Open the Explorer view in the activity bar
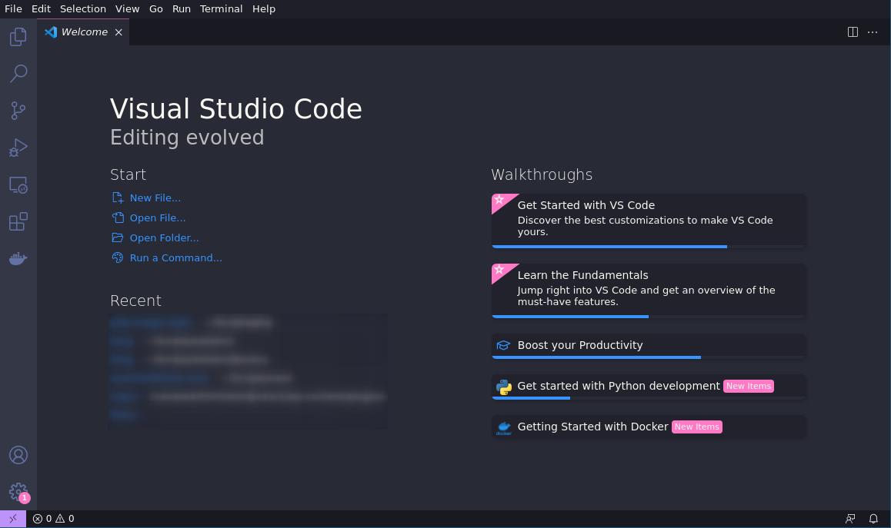 pos(18,37)
